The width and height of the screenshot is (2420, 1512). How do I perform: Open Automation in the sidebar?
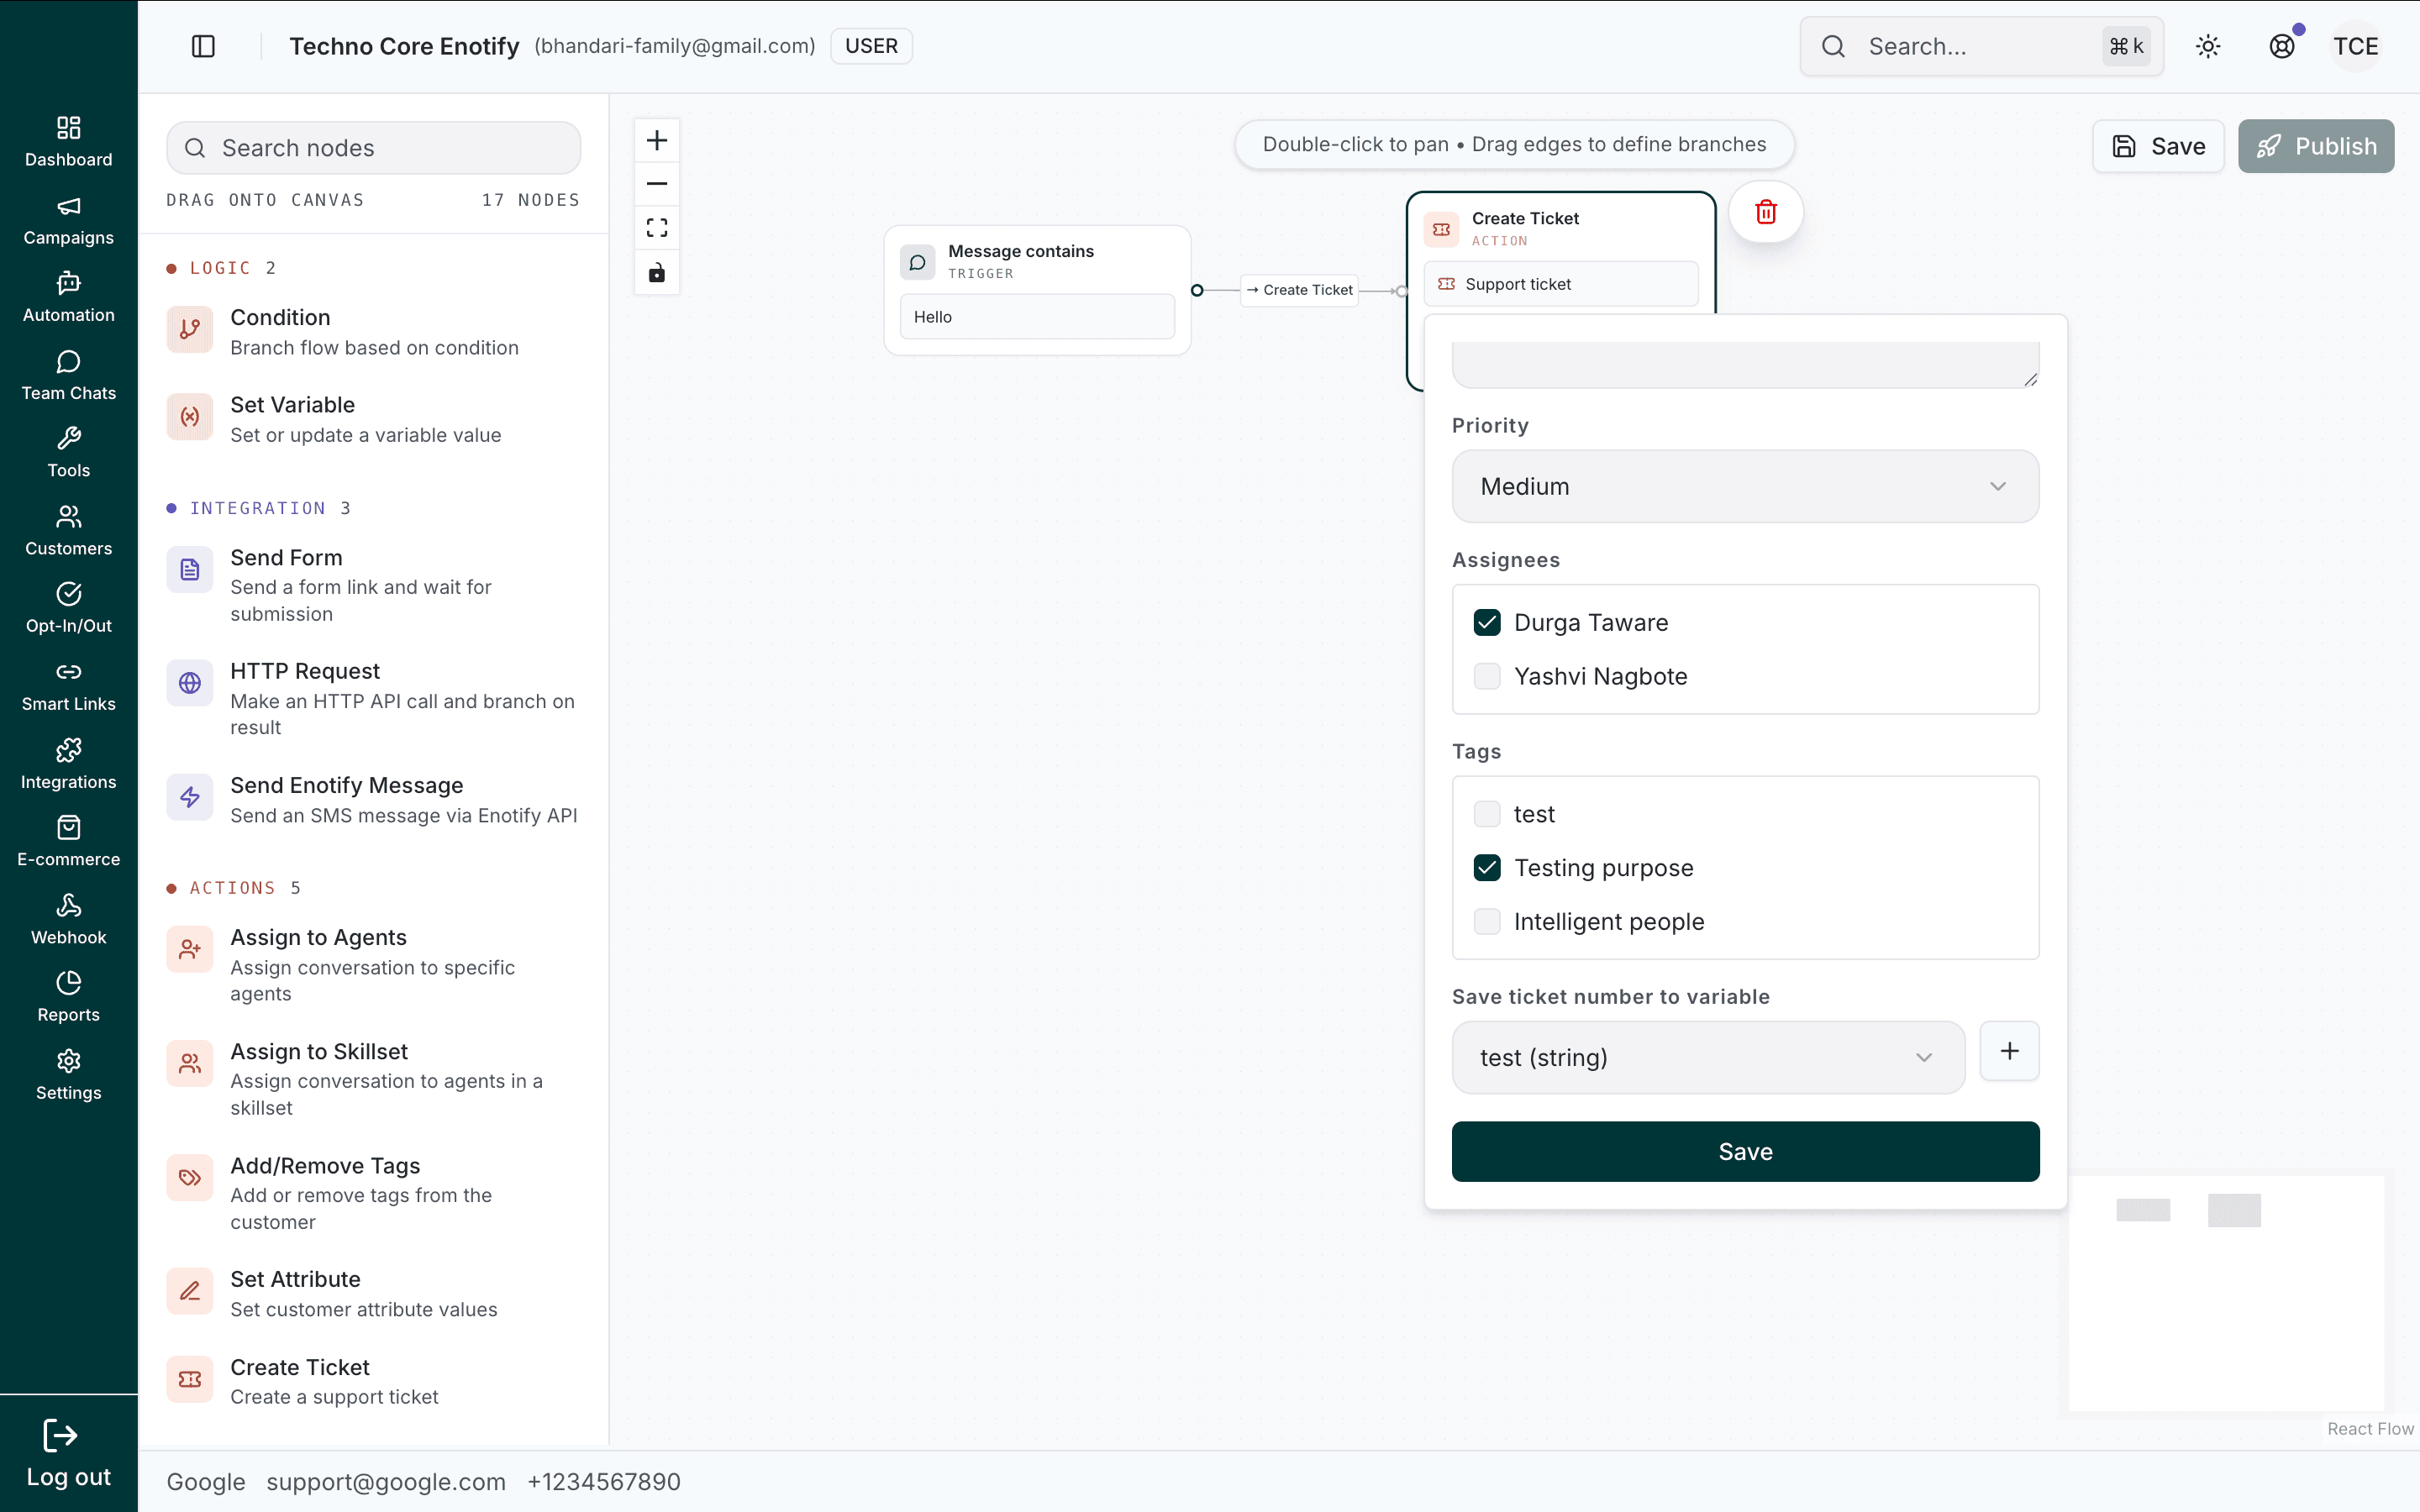tap(68, 297)
